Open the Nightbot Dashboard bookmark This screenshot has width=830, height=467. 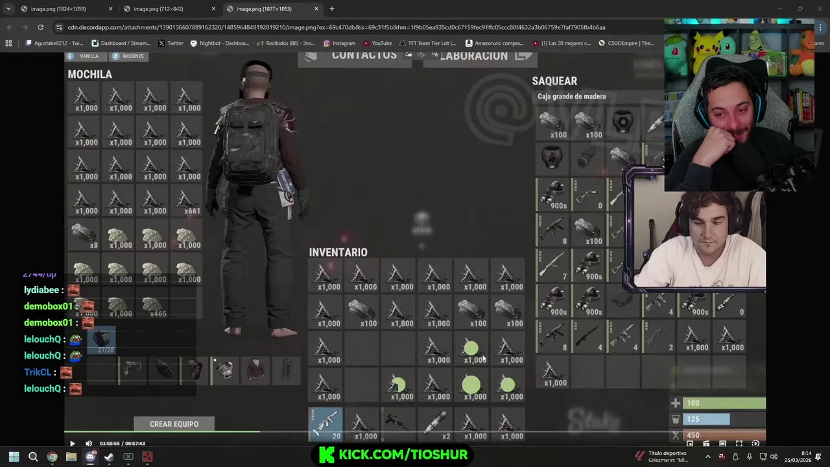pyautogui.click(x=219, y=43)
